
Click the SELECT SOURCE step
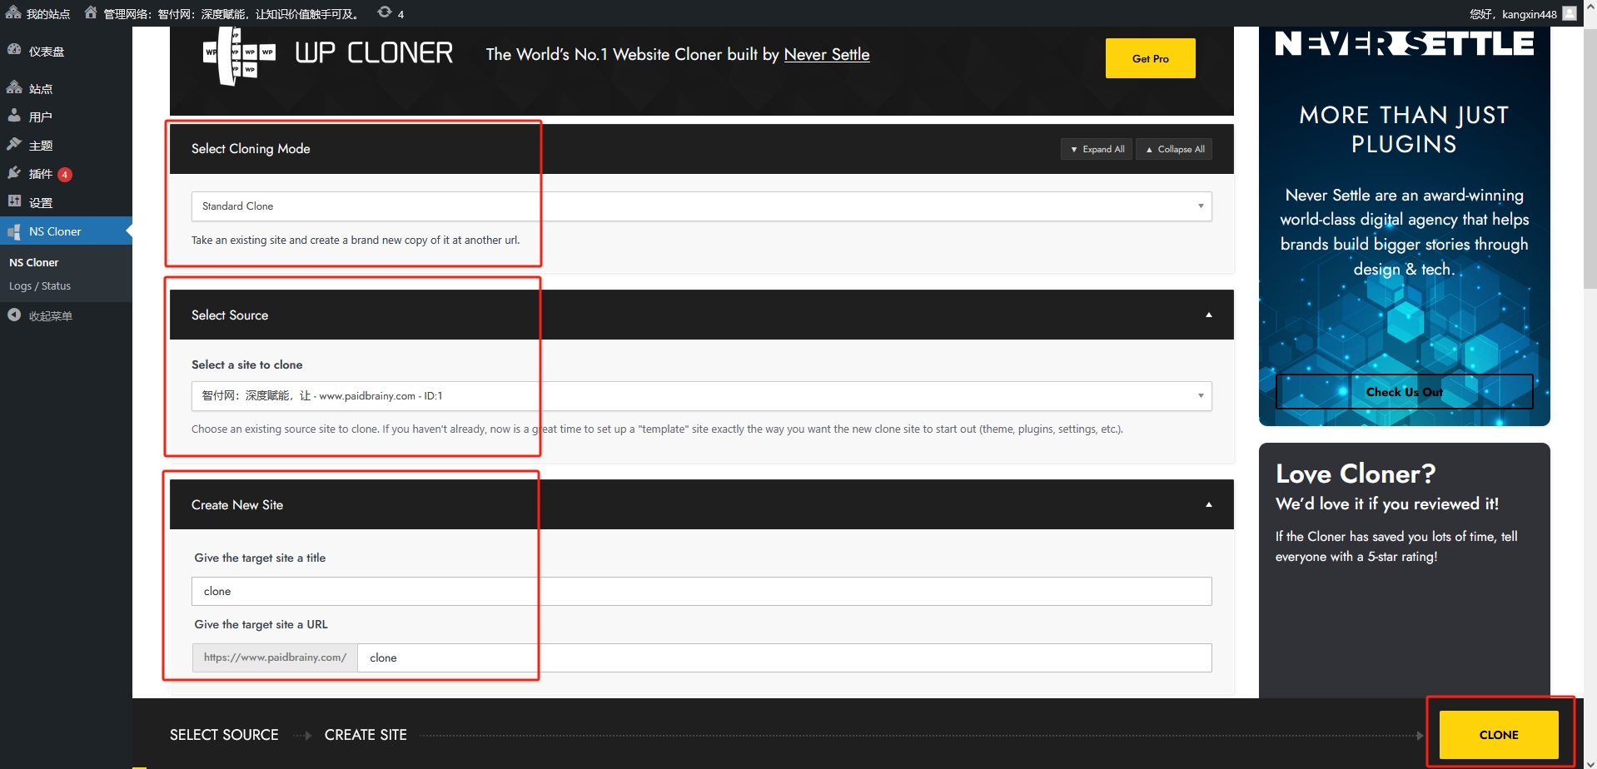pyautogui.click(x=224, y=735)
